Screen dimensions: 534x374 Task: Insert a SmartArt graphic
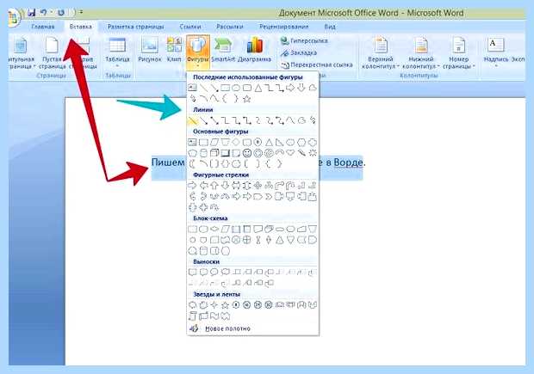(x=223, y=50)
